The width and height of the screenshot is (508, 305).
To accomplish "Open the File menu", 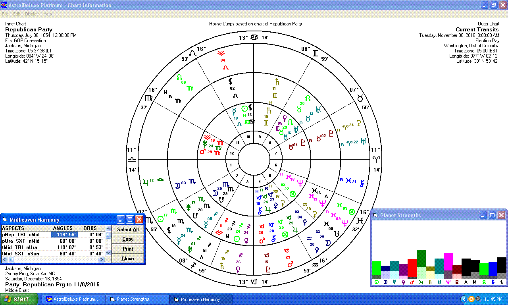I will (6, 14).
